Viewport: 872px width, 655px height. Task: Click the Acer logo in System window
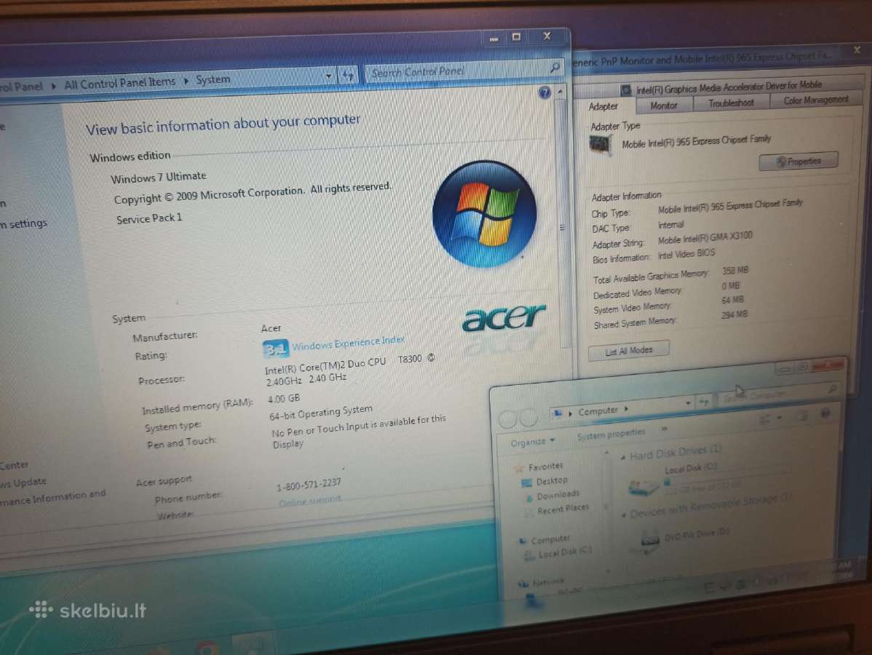coord(503,317)
